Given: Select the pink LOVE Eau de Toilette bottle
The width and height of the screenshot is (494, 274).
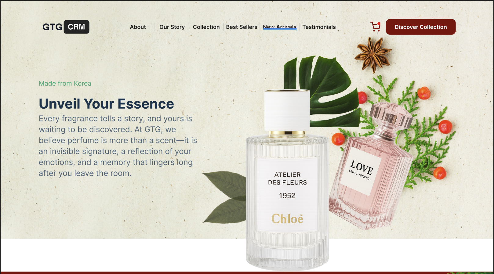Looking at the screenshot, I should click(371, 166).
